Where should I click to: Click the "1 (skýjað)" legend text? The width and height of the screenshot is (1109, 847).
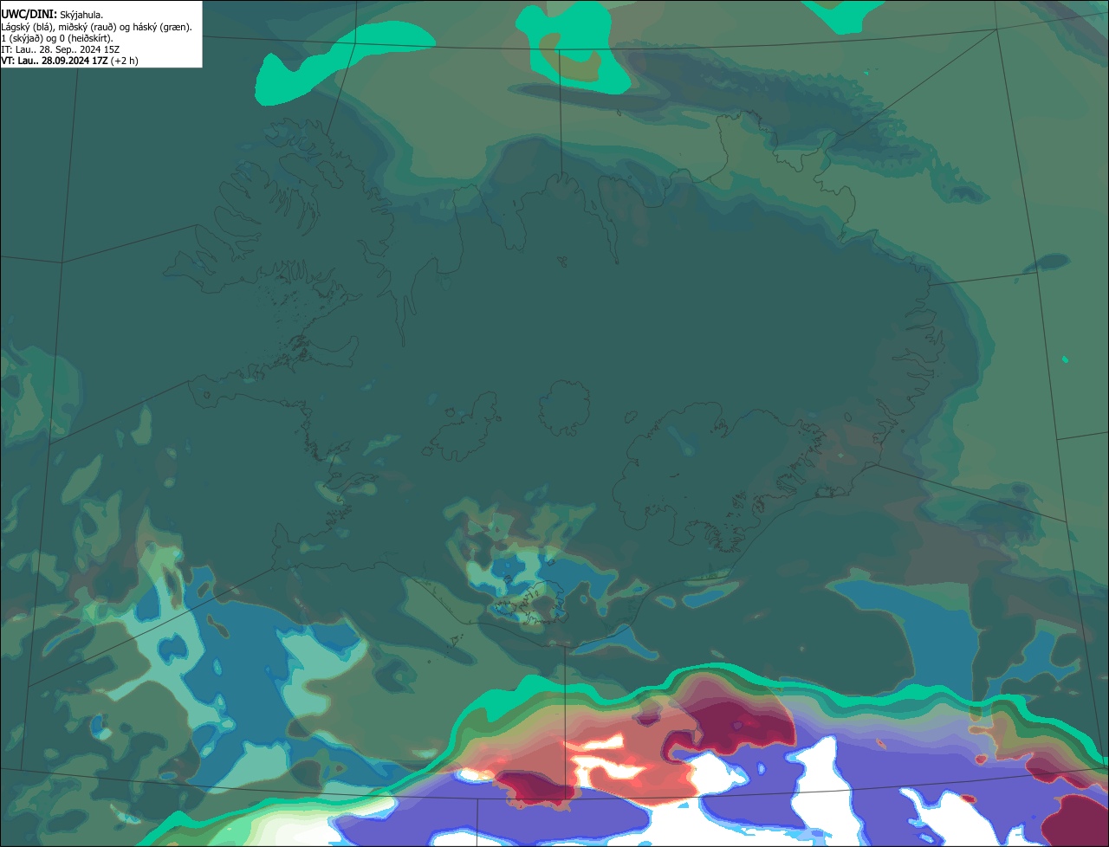pos(23,38)
